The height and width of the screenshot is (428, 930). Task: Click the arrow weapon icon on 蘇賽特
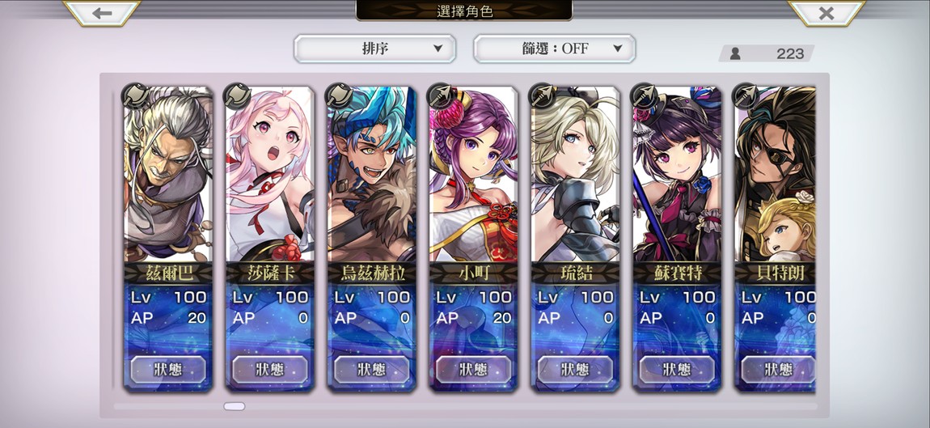click(x=645, y=95)
